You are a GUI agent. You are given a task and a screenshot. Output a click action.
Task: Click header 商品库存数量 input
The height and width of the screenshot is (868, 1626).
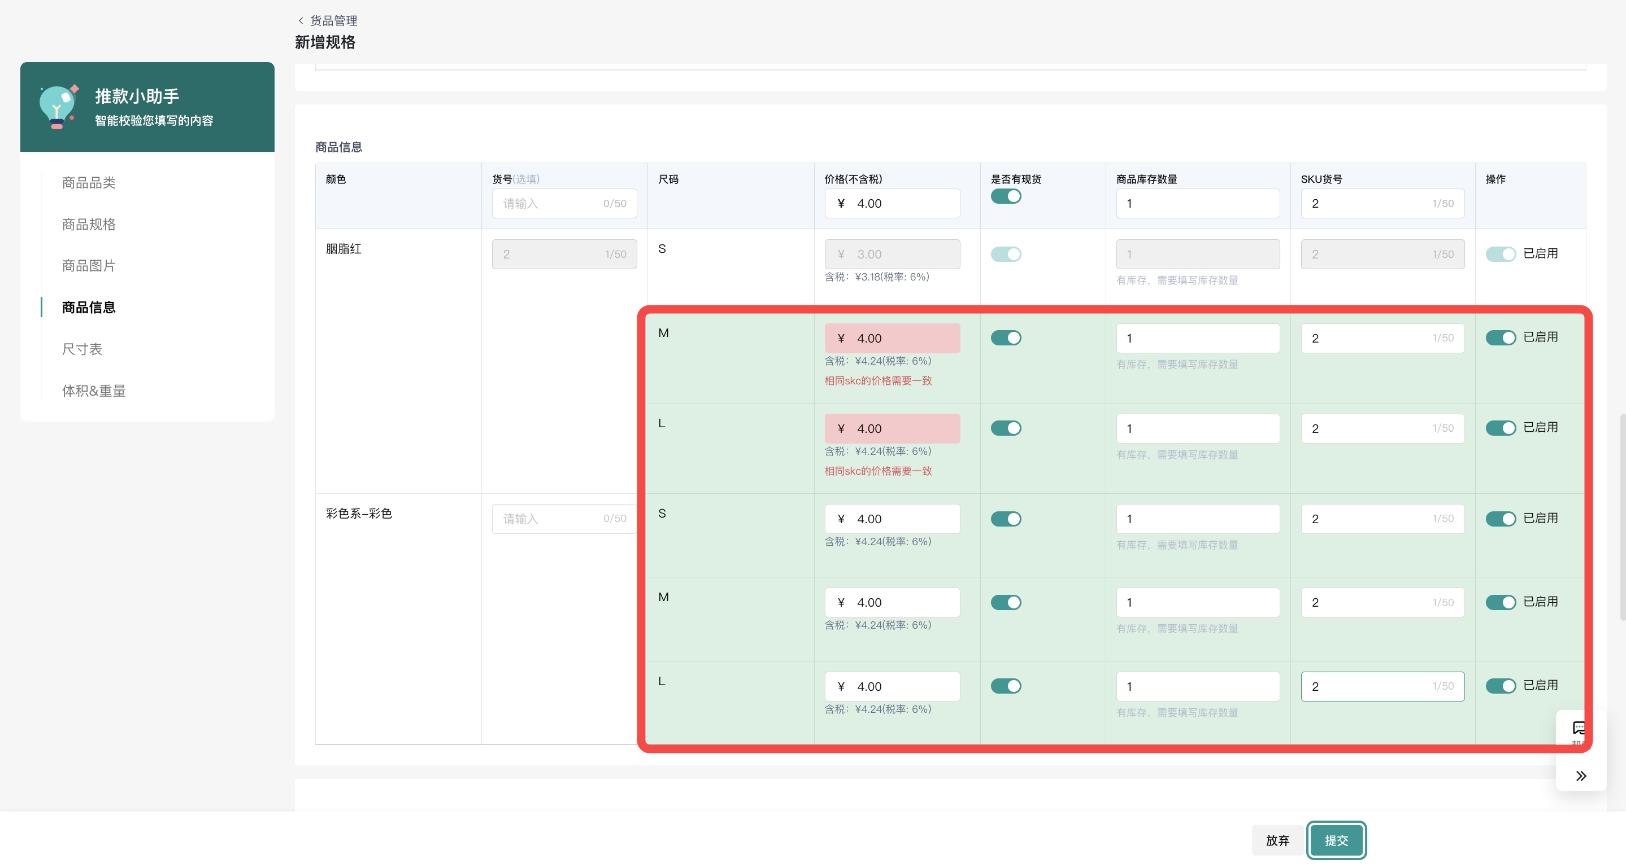point(1197,204)
